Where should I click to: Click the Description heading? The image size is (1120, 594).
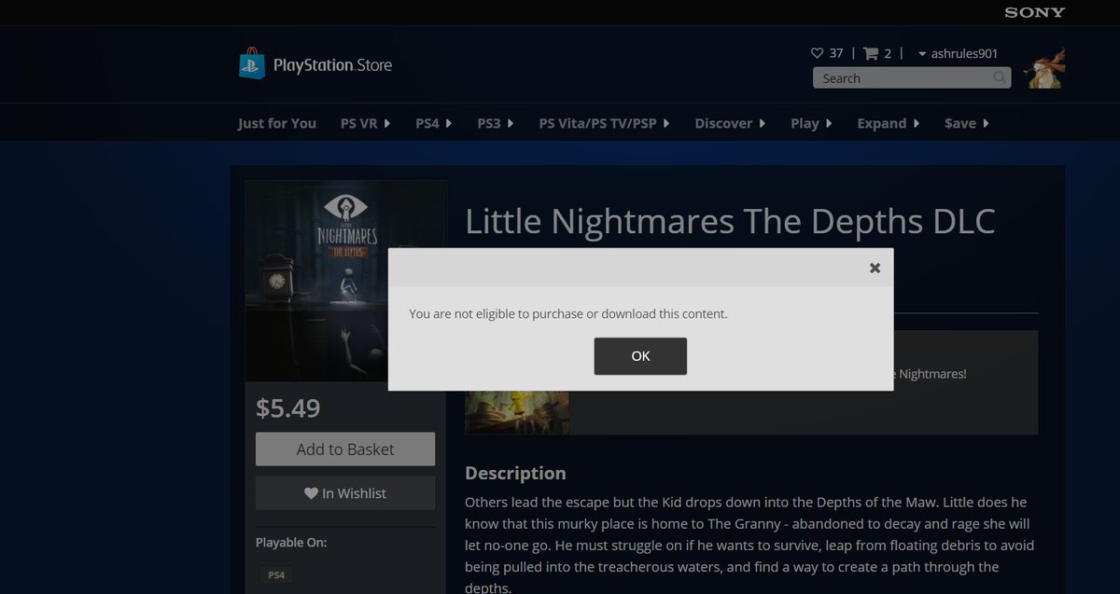[x=515, y=473]
